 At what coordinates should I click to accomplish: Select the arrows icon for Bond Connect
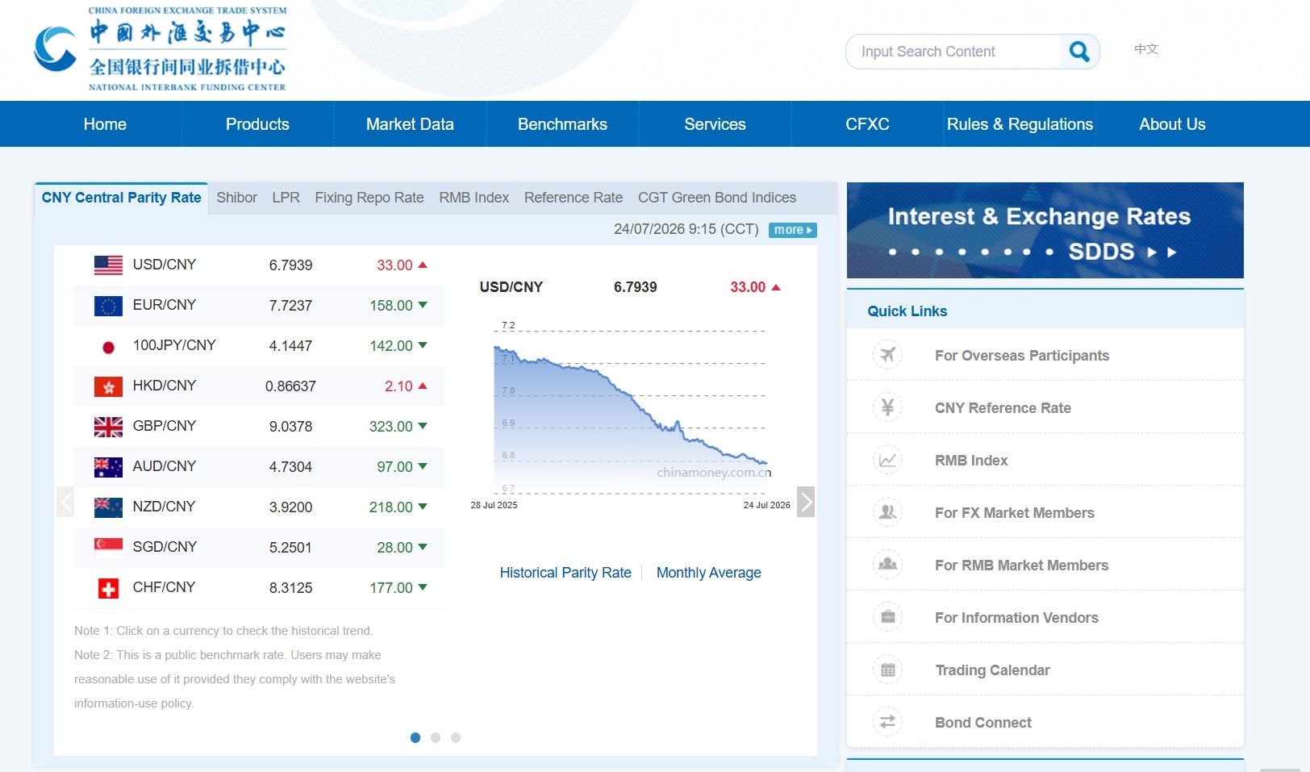click(x=887, y=722)
